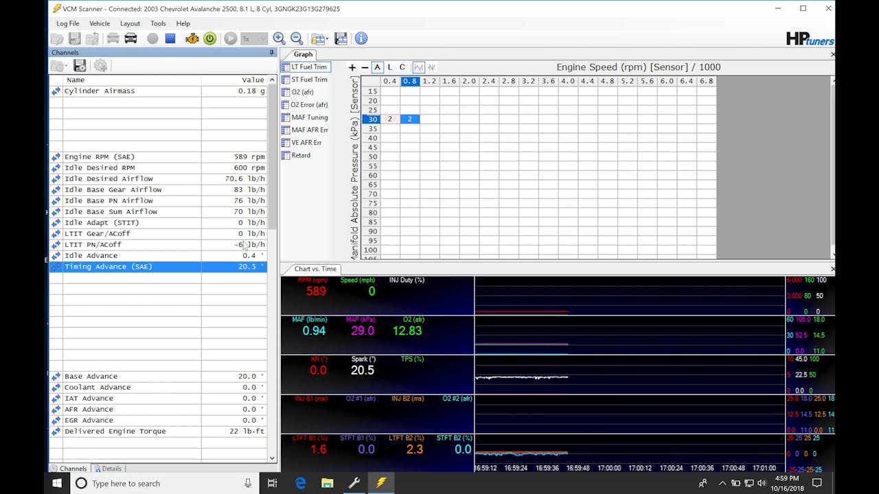Select the VE AFR Err table

305,143
